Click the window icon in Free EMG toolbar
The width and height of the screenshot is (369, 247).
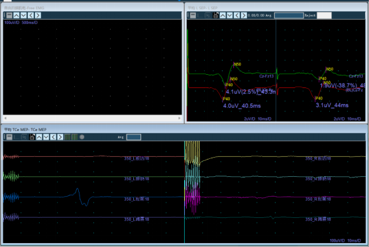[x=9, y=15]
